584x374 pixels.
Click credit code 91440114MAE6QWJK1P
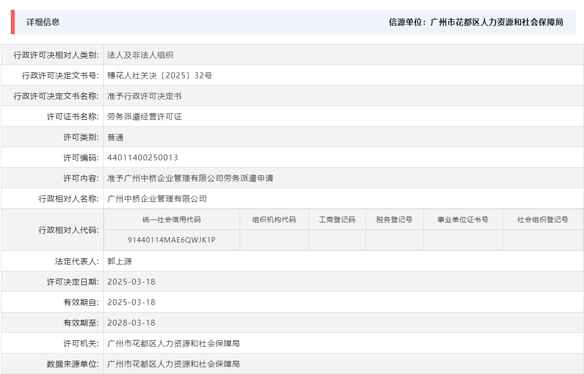point(172,240)
